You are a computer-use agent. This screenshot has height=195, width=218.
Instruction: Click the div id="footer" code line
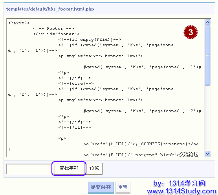pyautogui.click(x=56, y=34)
